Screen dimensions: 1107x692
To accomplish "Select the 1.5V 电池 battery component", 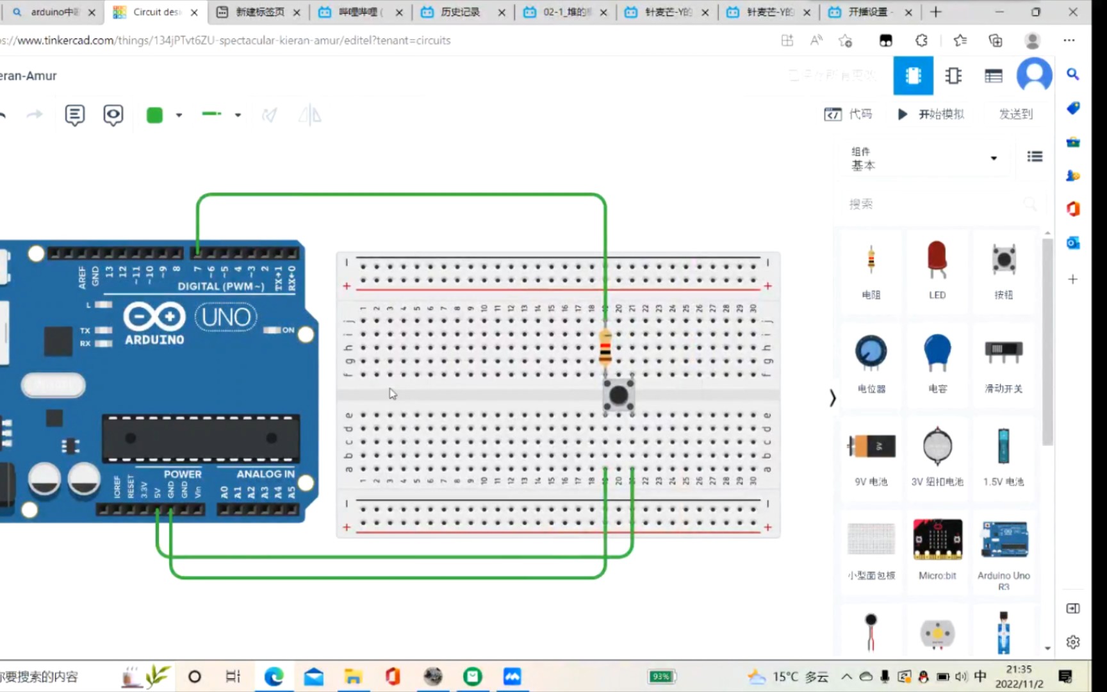I will coord(1004,457).
